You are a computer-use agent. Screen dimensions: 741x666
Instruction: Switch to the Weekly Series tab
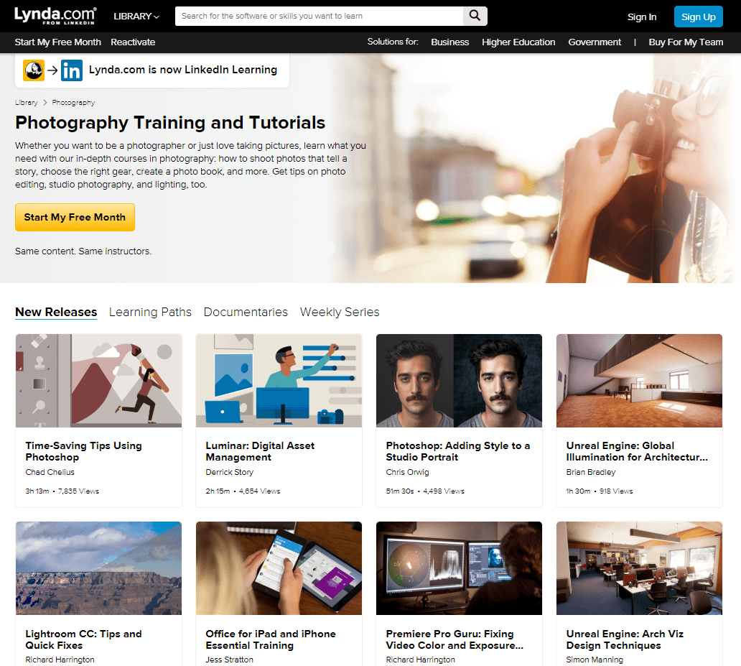coord(340,313)
